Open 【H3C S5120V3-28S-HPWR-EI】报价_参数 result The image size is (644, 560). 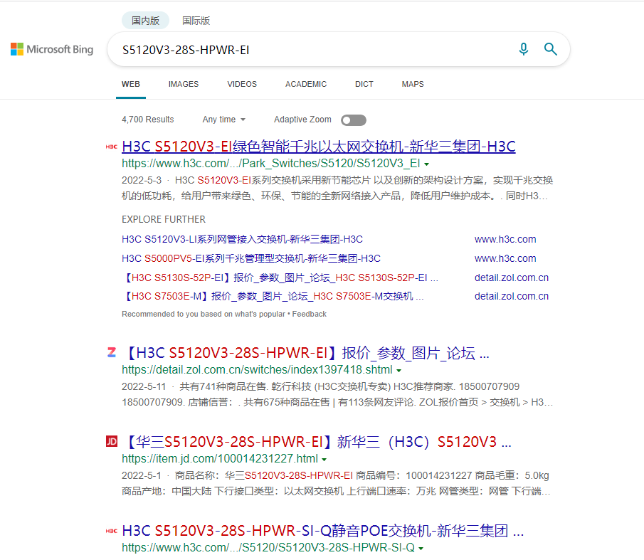tap(305, 353)
